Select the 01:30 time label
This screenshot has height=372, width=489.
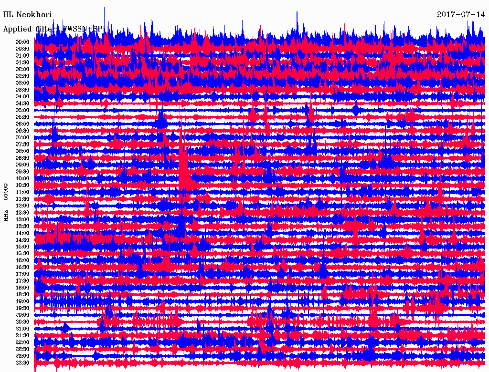(22, 62)
